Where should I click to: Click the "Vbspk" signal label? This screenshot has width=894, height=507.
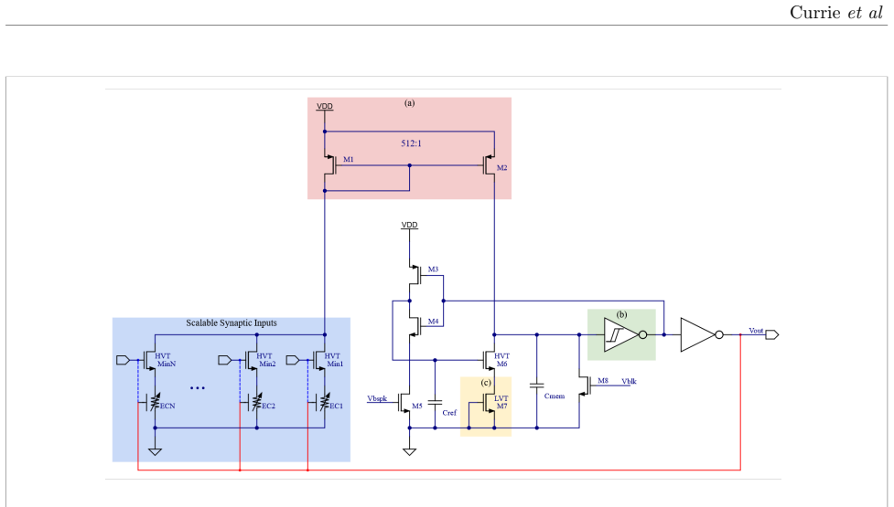pos(377,398)
